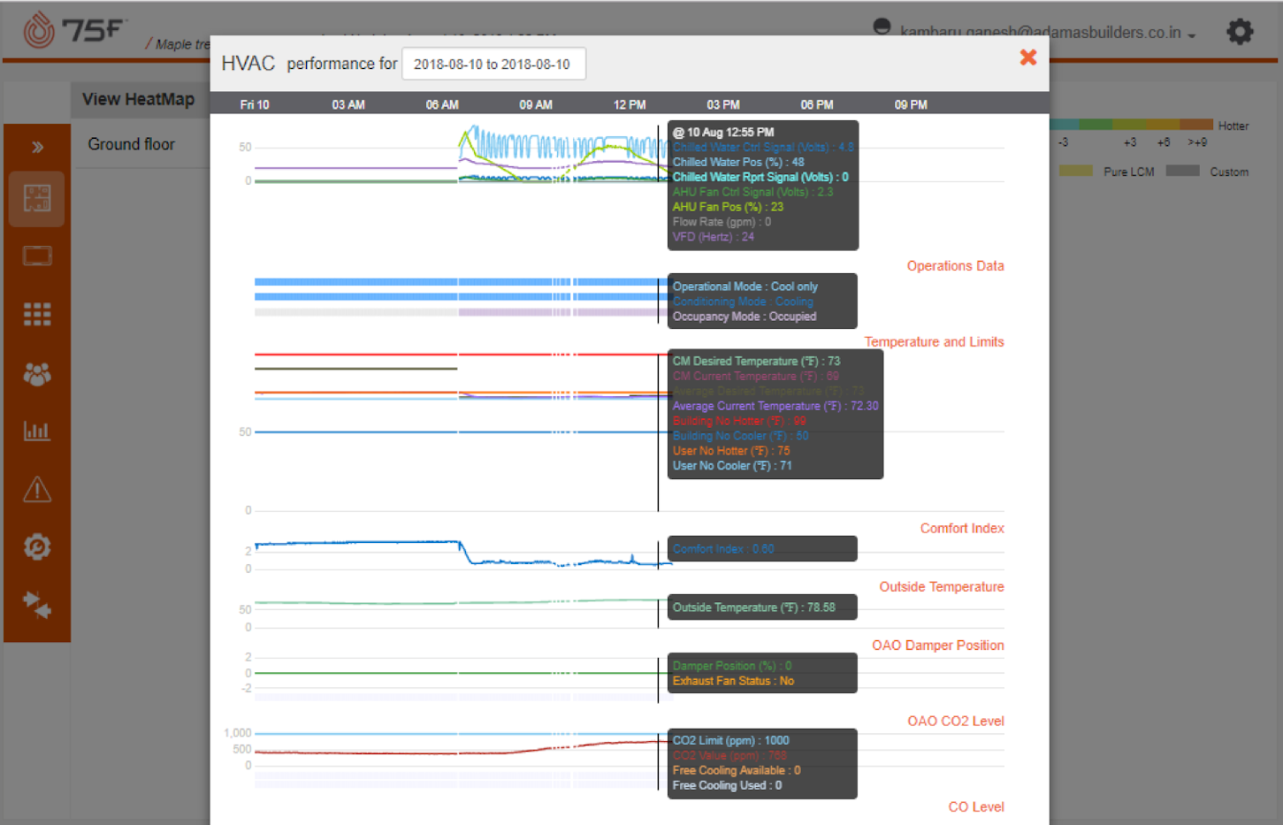Click the 75F flame logo
The height and width of the screenshot is (825, 1283).
39,30
